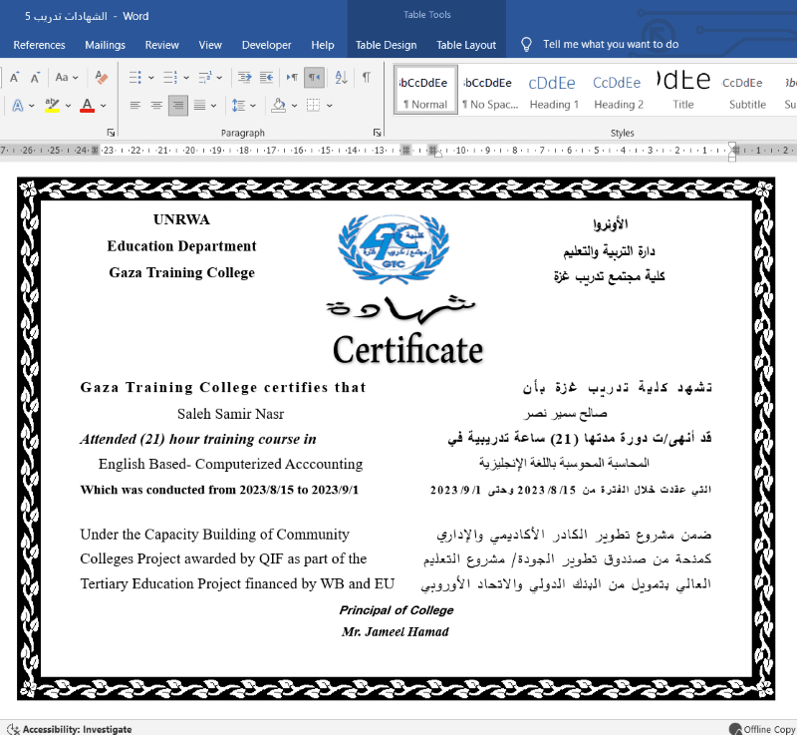Open the Text Effects icon
Viewport: 797px width, 735px height.
point(19,105)
